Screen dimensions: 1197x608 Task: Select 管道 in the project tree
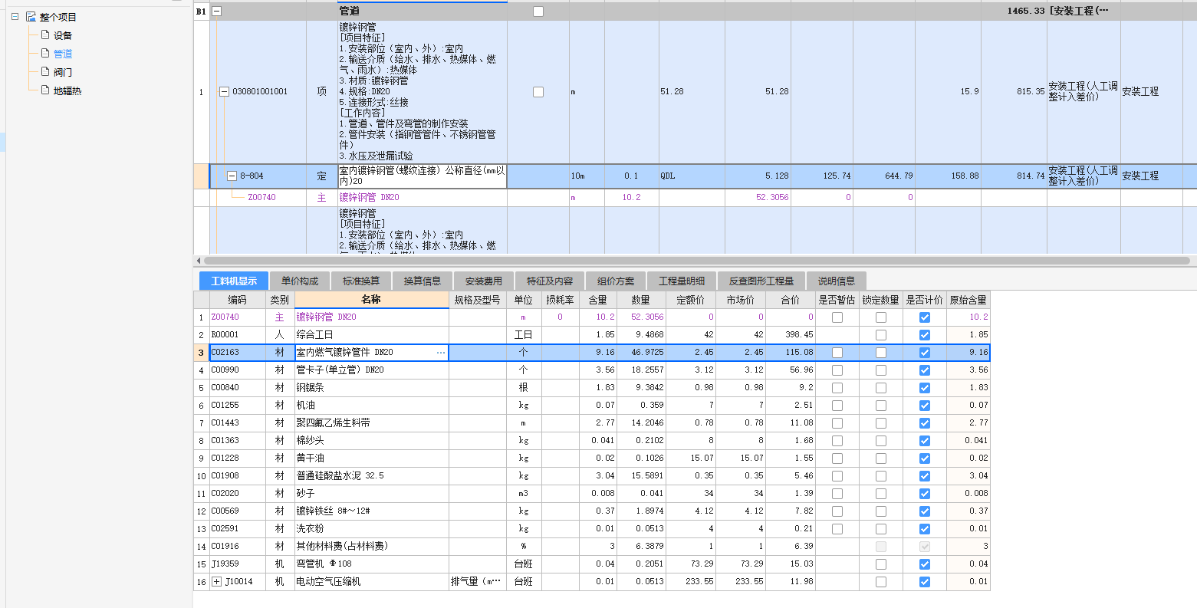[x=63, y=54]
